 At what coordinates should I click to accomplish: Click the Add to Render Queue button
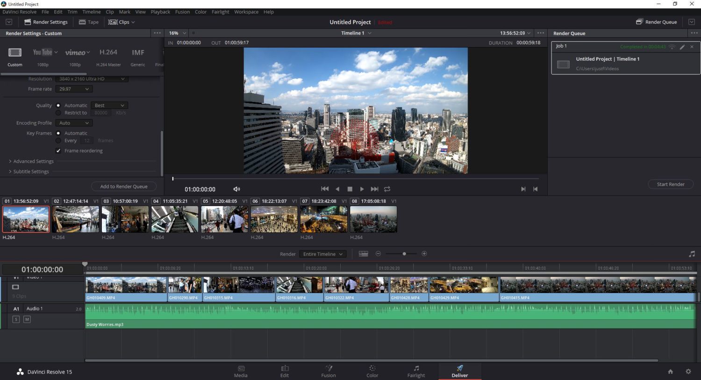click(124, 186)
